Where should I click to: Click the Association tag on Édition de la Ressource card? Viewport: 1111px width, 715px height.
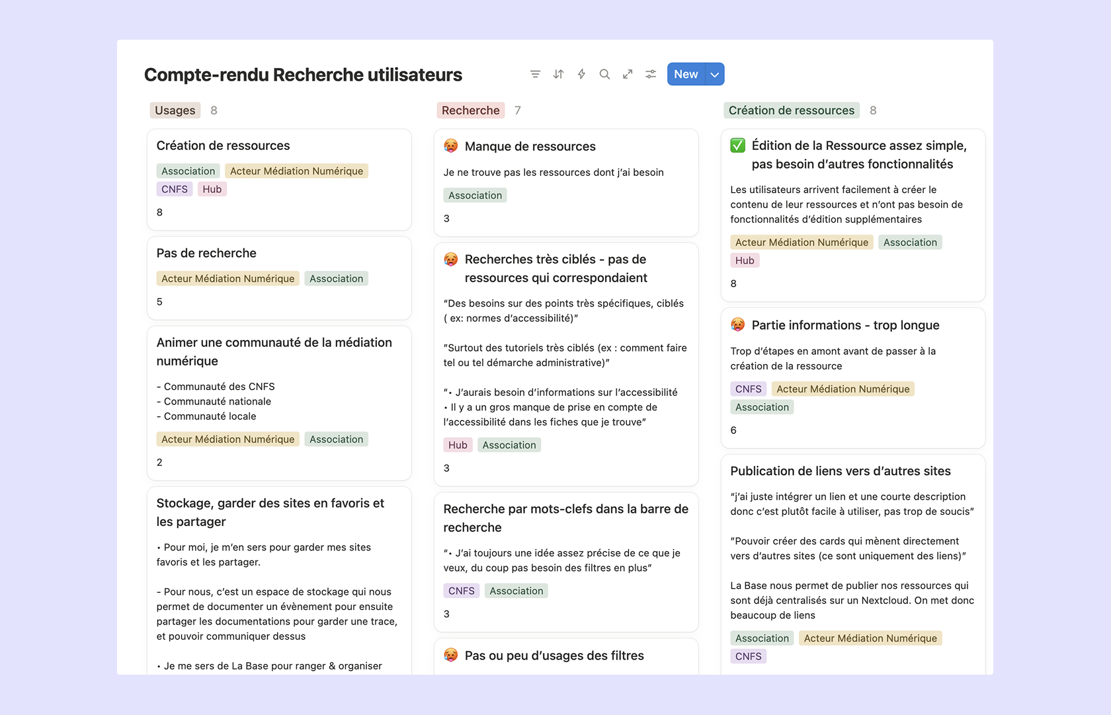(x=910, y=243)
